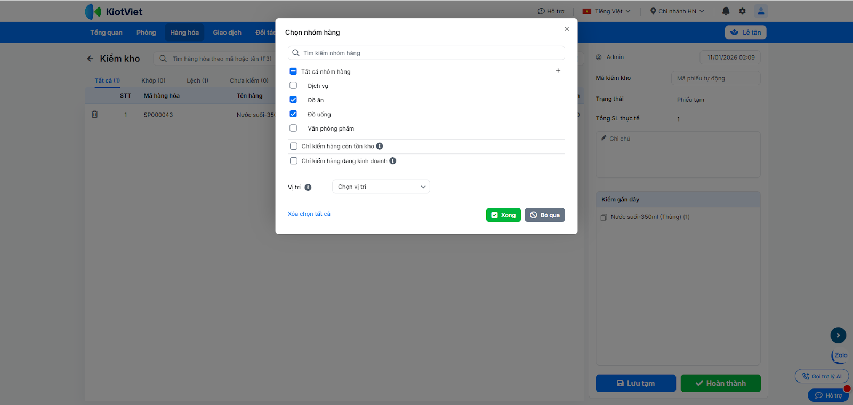The image size is (853, 405).
Task: Click the Xóa chọn tất cả link
Action: click(309, 214)
